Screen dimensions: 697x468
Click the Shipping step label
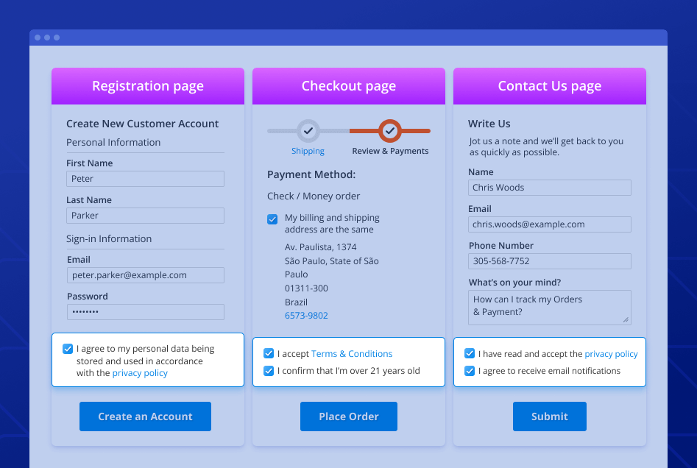tap(308, 151)
